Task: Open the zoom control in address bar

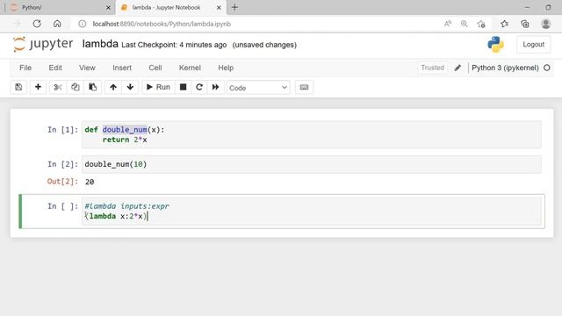Action: (465, 24)
